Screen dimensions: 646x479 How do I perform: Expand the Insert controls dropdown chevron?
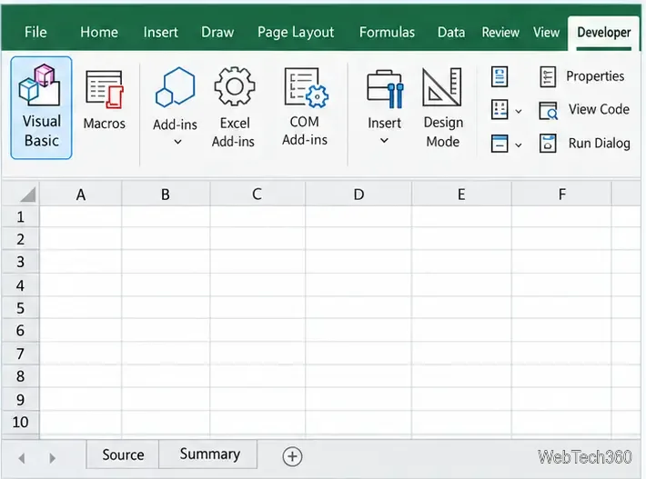pos(384,141)
